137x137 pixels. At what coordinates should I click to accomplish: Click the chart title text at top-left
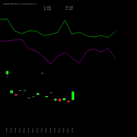[20, 4]
